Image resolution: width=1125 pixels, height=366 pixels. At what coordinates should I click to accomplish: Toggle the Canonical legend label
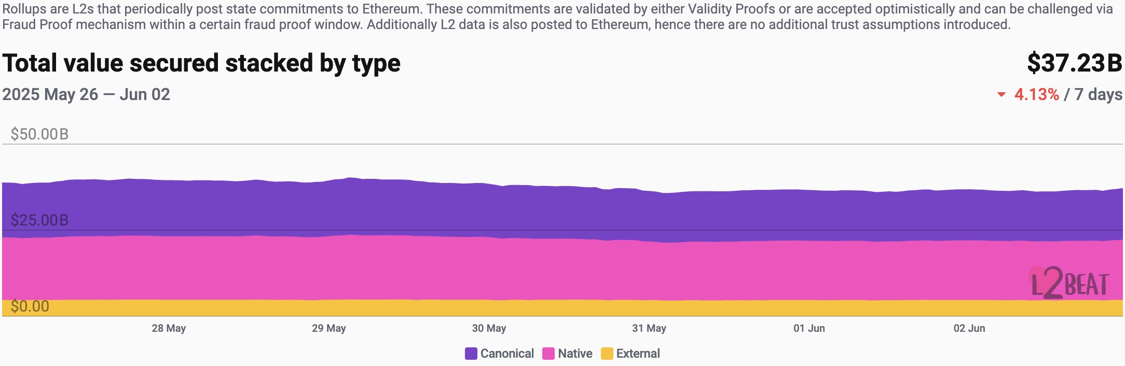tap(507, 354)
